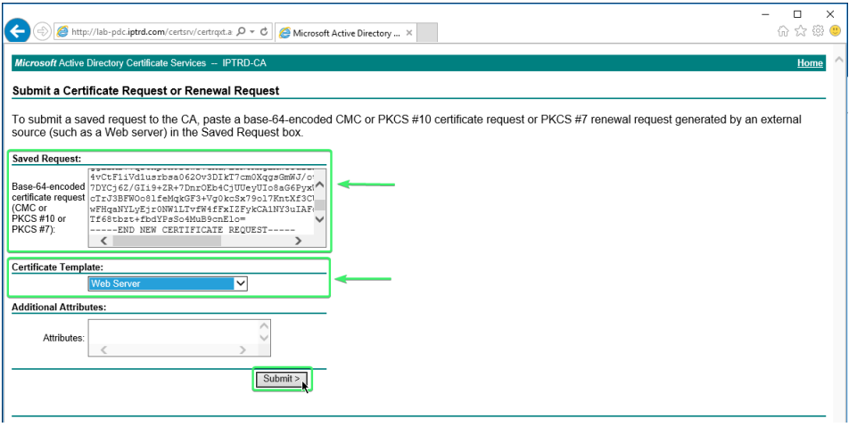This screenshot has height=427, width=857.
Task: Open the Favorites star icon
Action: (x=800, y=31)
